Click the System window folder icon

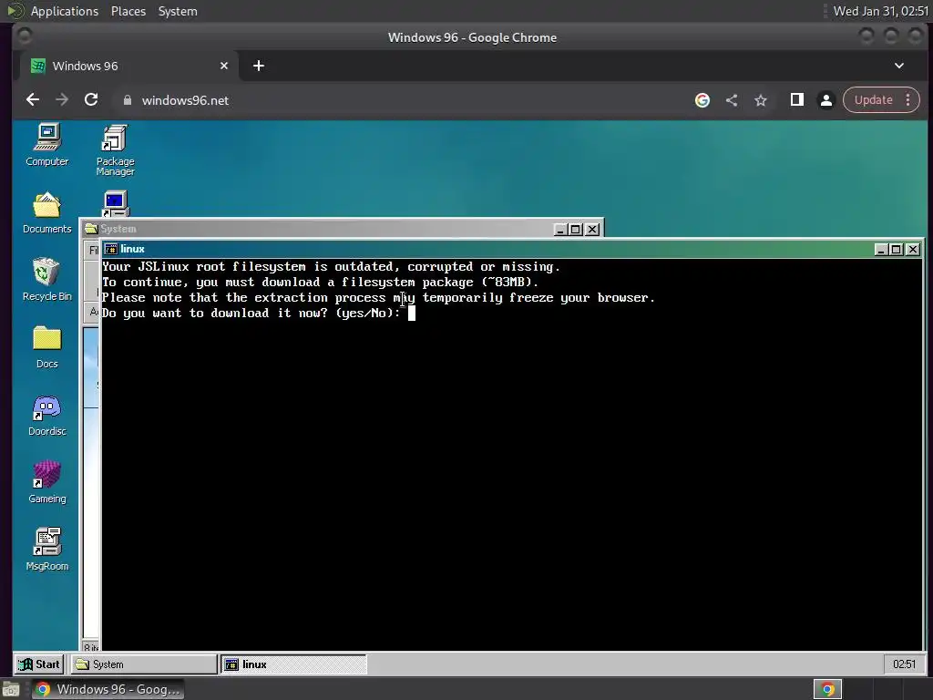tap(91, 229)
